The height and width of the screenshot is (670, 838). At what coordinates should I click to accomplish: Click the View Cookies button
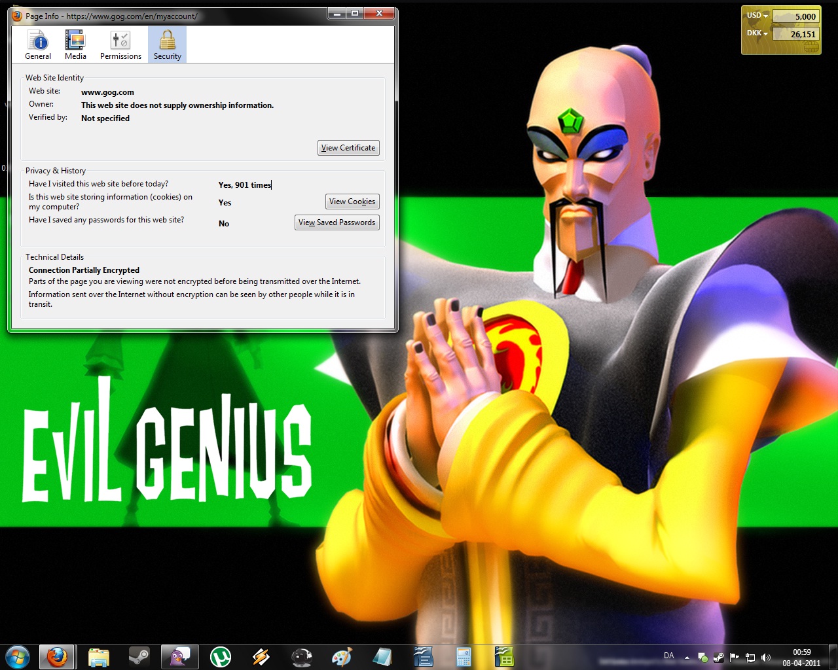pyautogui.click(x=352, y=202)
